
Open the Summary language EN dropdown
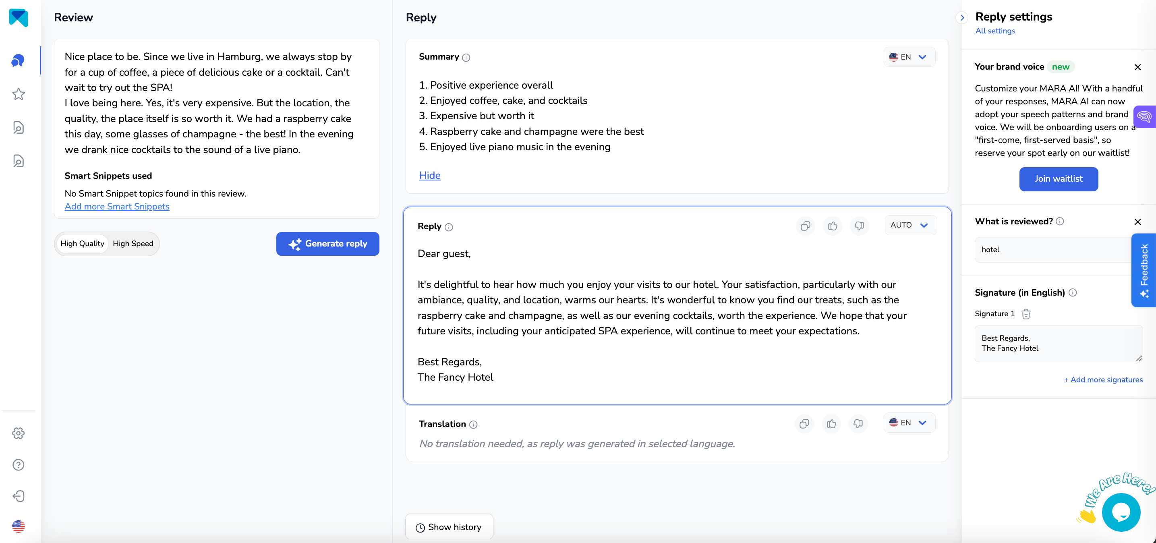[909, 57]
